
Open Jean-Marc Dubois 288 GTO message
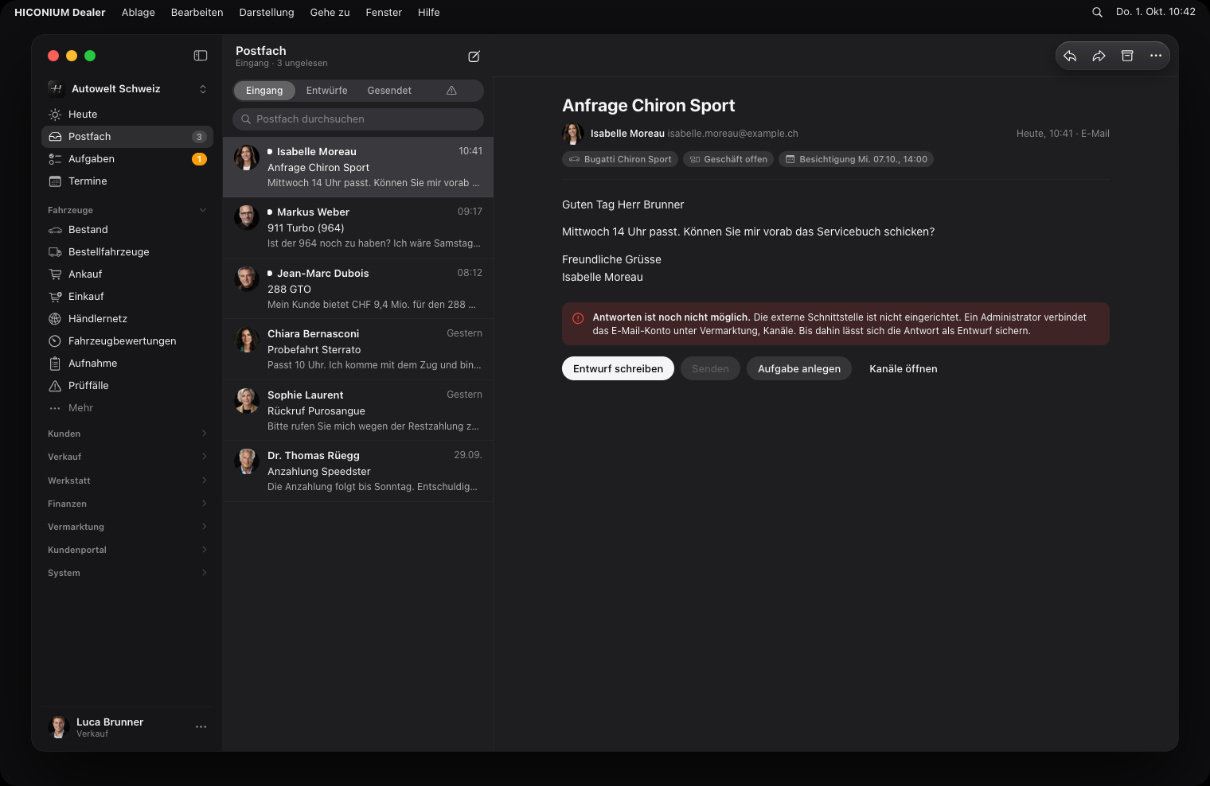[x=358, y=289]
